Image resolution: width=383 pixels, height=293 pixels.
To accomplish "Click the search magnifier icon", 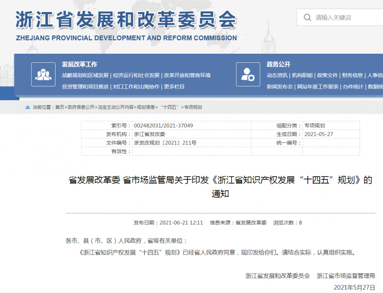I will pos(306,18).
